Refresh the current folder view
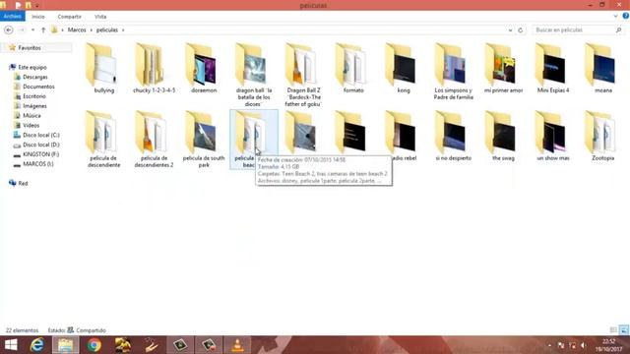The width and height of the screenshot is (630, 354). click(x=521, y=30)
